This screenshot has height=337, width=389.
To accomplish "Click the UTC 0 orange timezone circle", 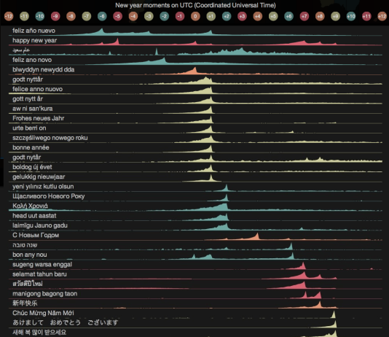I will tap(195, 16).
